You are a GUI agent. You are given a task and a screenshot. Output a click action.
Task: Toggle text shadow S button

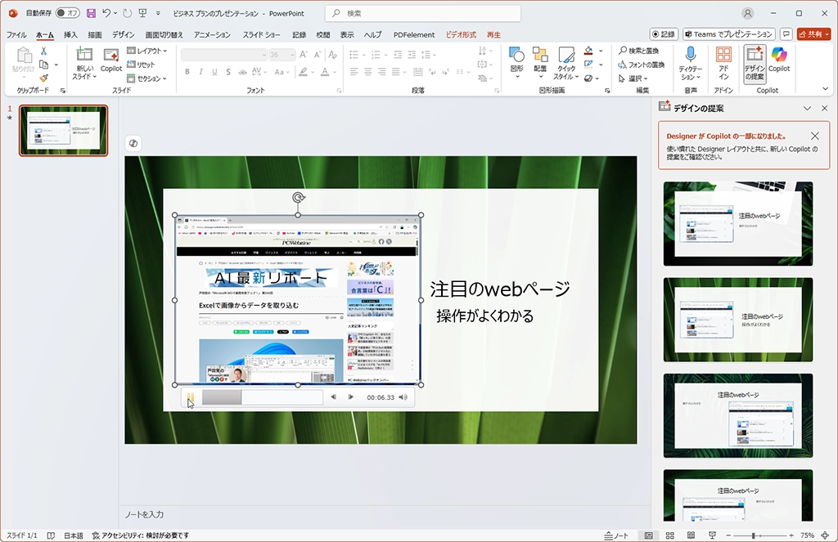228,72
